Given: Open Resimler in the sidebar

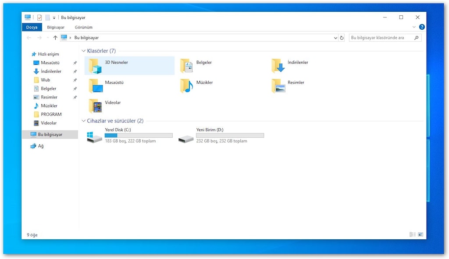Looking at the screenshot, I should 46,97.
